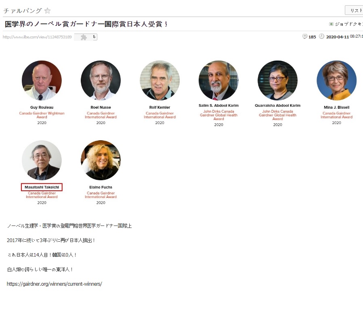The height and width of the screenshot is (312, 363).
Task: Click Mina J. Bissell portrait
Action: pyautogui.click(x=337, y=80)
